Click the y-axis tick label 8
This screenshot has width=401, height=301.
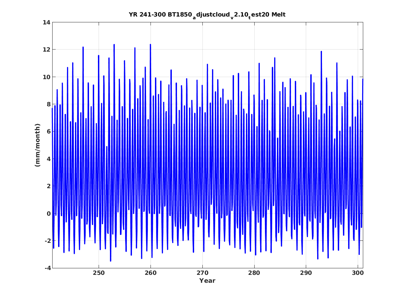coord(48,104)
